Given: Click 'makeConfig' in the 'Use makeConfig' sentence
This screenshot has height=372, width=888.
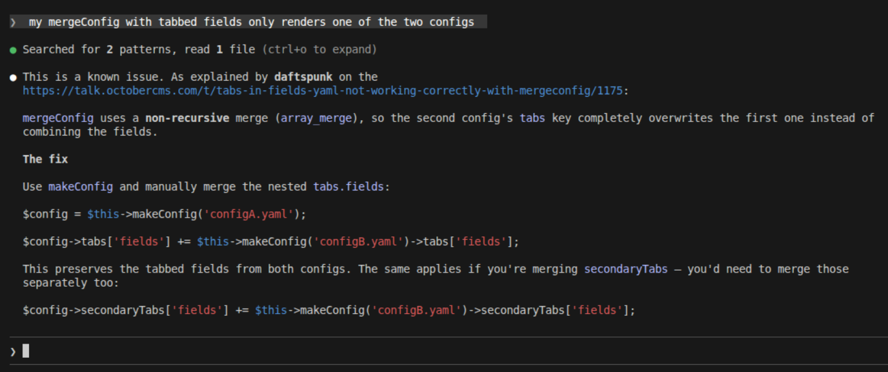Looking at the screenshot, I should click(x=81, y=187).
